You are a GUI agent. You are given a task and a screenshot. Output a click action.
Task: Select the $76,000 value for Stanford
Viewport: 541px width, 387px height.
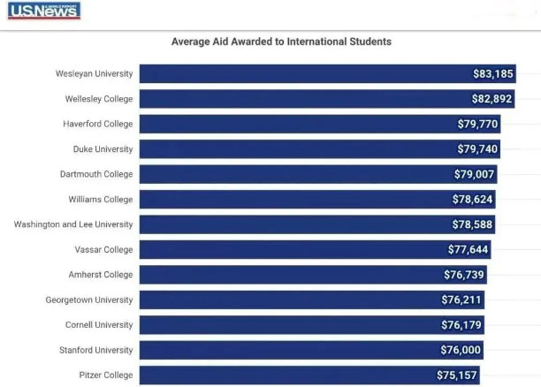pyautogui.click(x=461, y=351)
